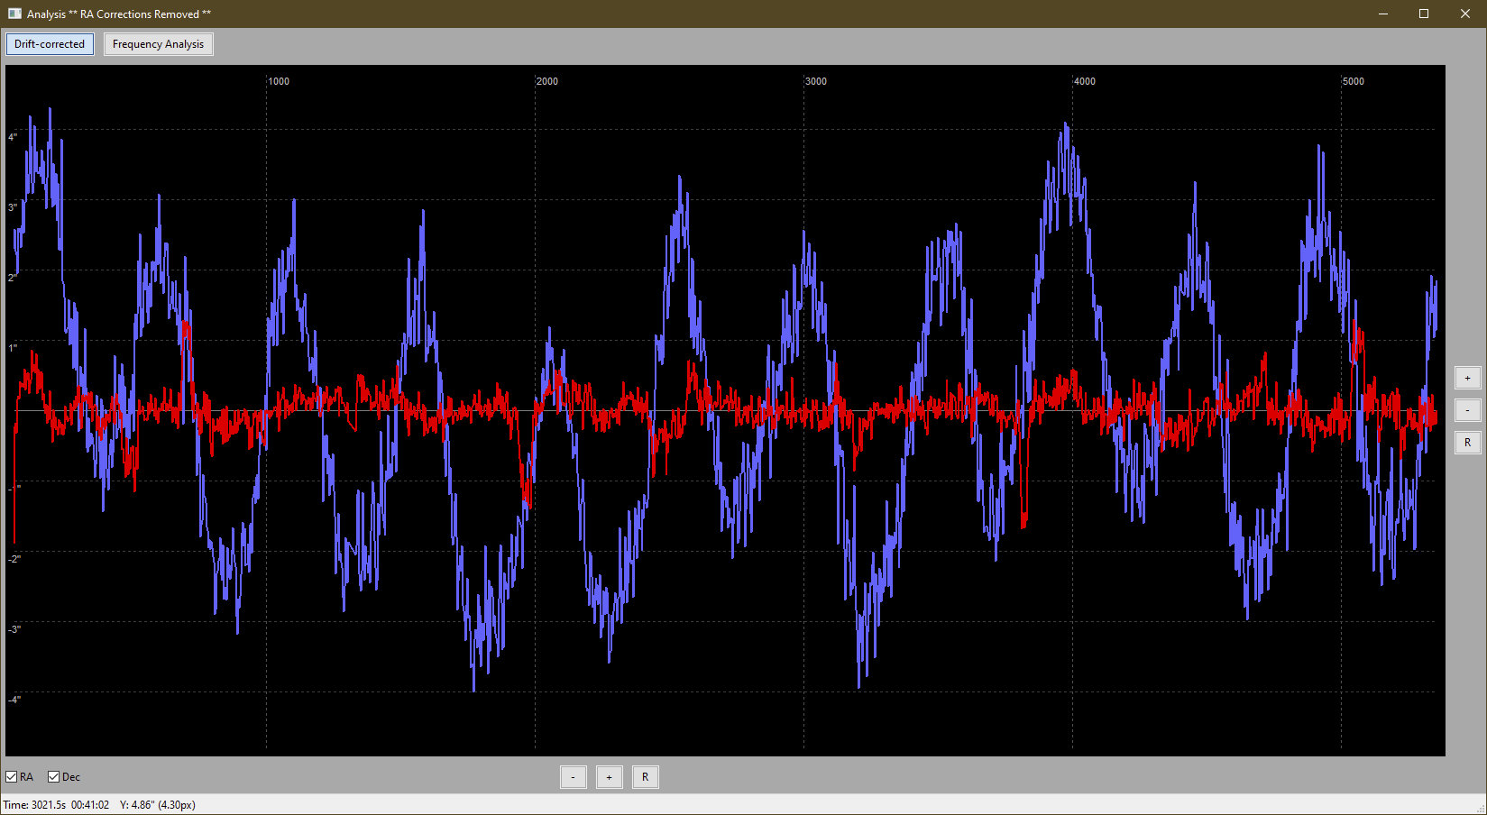The height and width of the screenshot is (815, 1487).
Task: Uncheck the RA curve checkbox
Action: click(x=12, y=777)
